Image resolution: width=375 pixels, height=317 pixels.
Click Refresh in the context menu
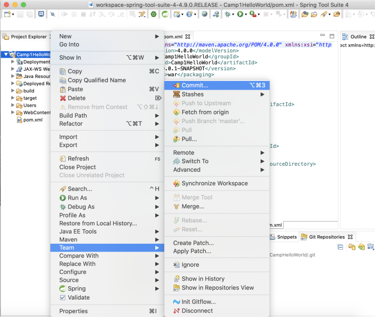(x=107, y=158)
